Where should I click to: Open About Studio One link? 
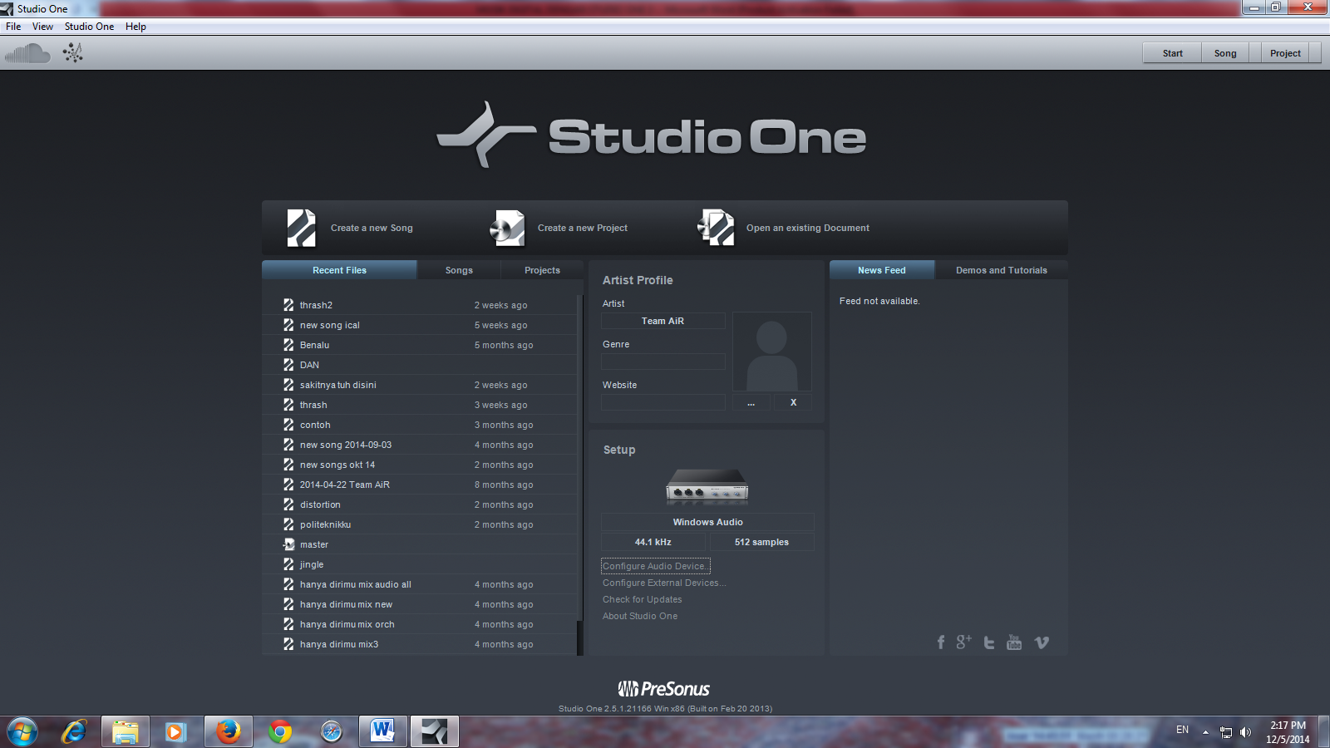click(x=640, y=616)
